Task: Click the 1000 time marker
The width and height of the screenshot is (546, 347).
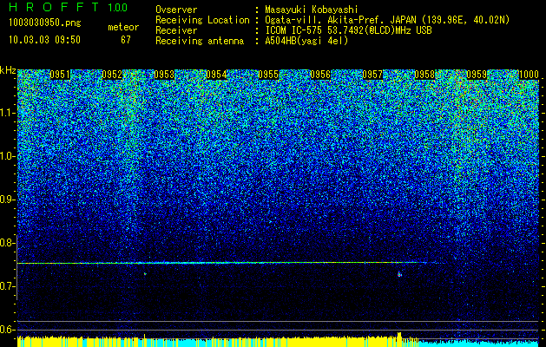Action: (529, 75)
